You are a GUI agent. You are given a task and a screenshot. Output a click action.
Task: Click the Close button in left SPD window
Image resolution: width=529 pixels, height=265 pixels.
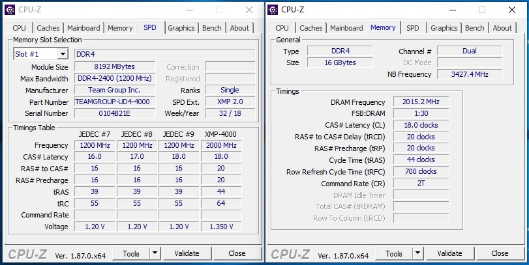237,253
